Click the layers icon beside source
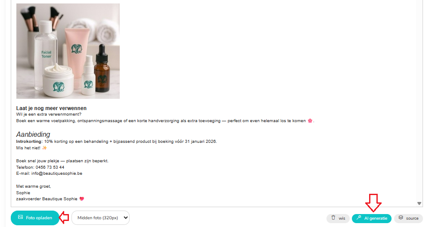Viewport: 435px width, 227px height. coord(401,218)
